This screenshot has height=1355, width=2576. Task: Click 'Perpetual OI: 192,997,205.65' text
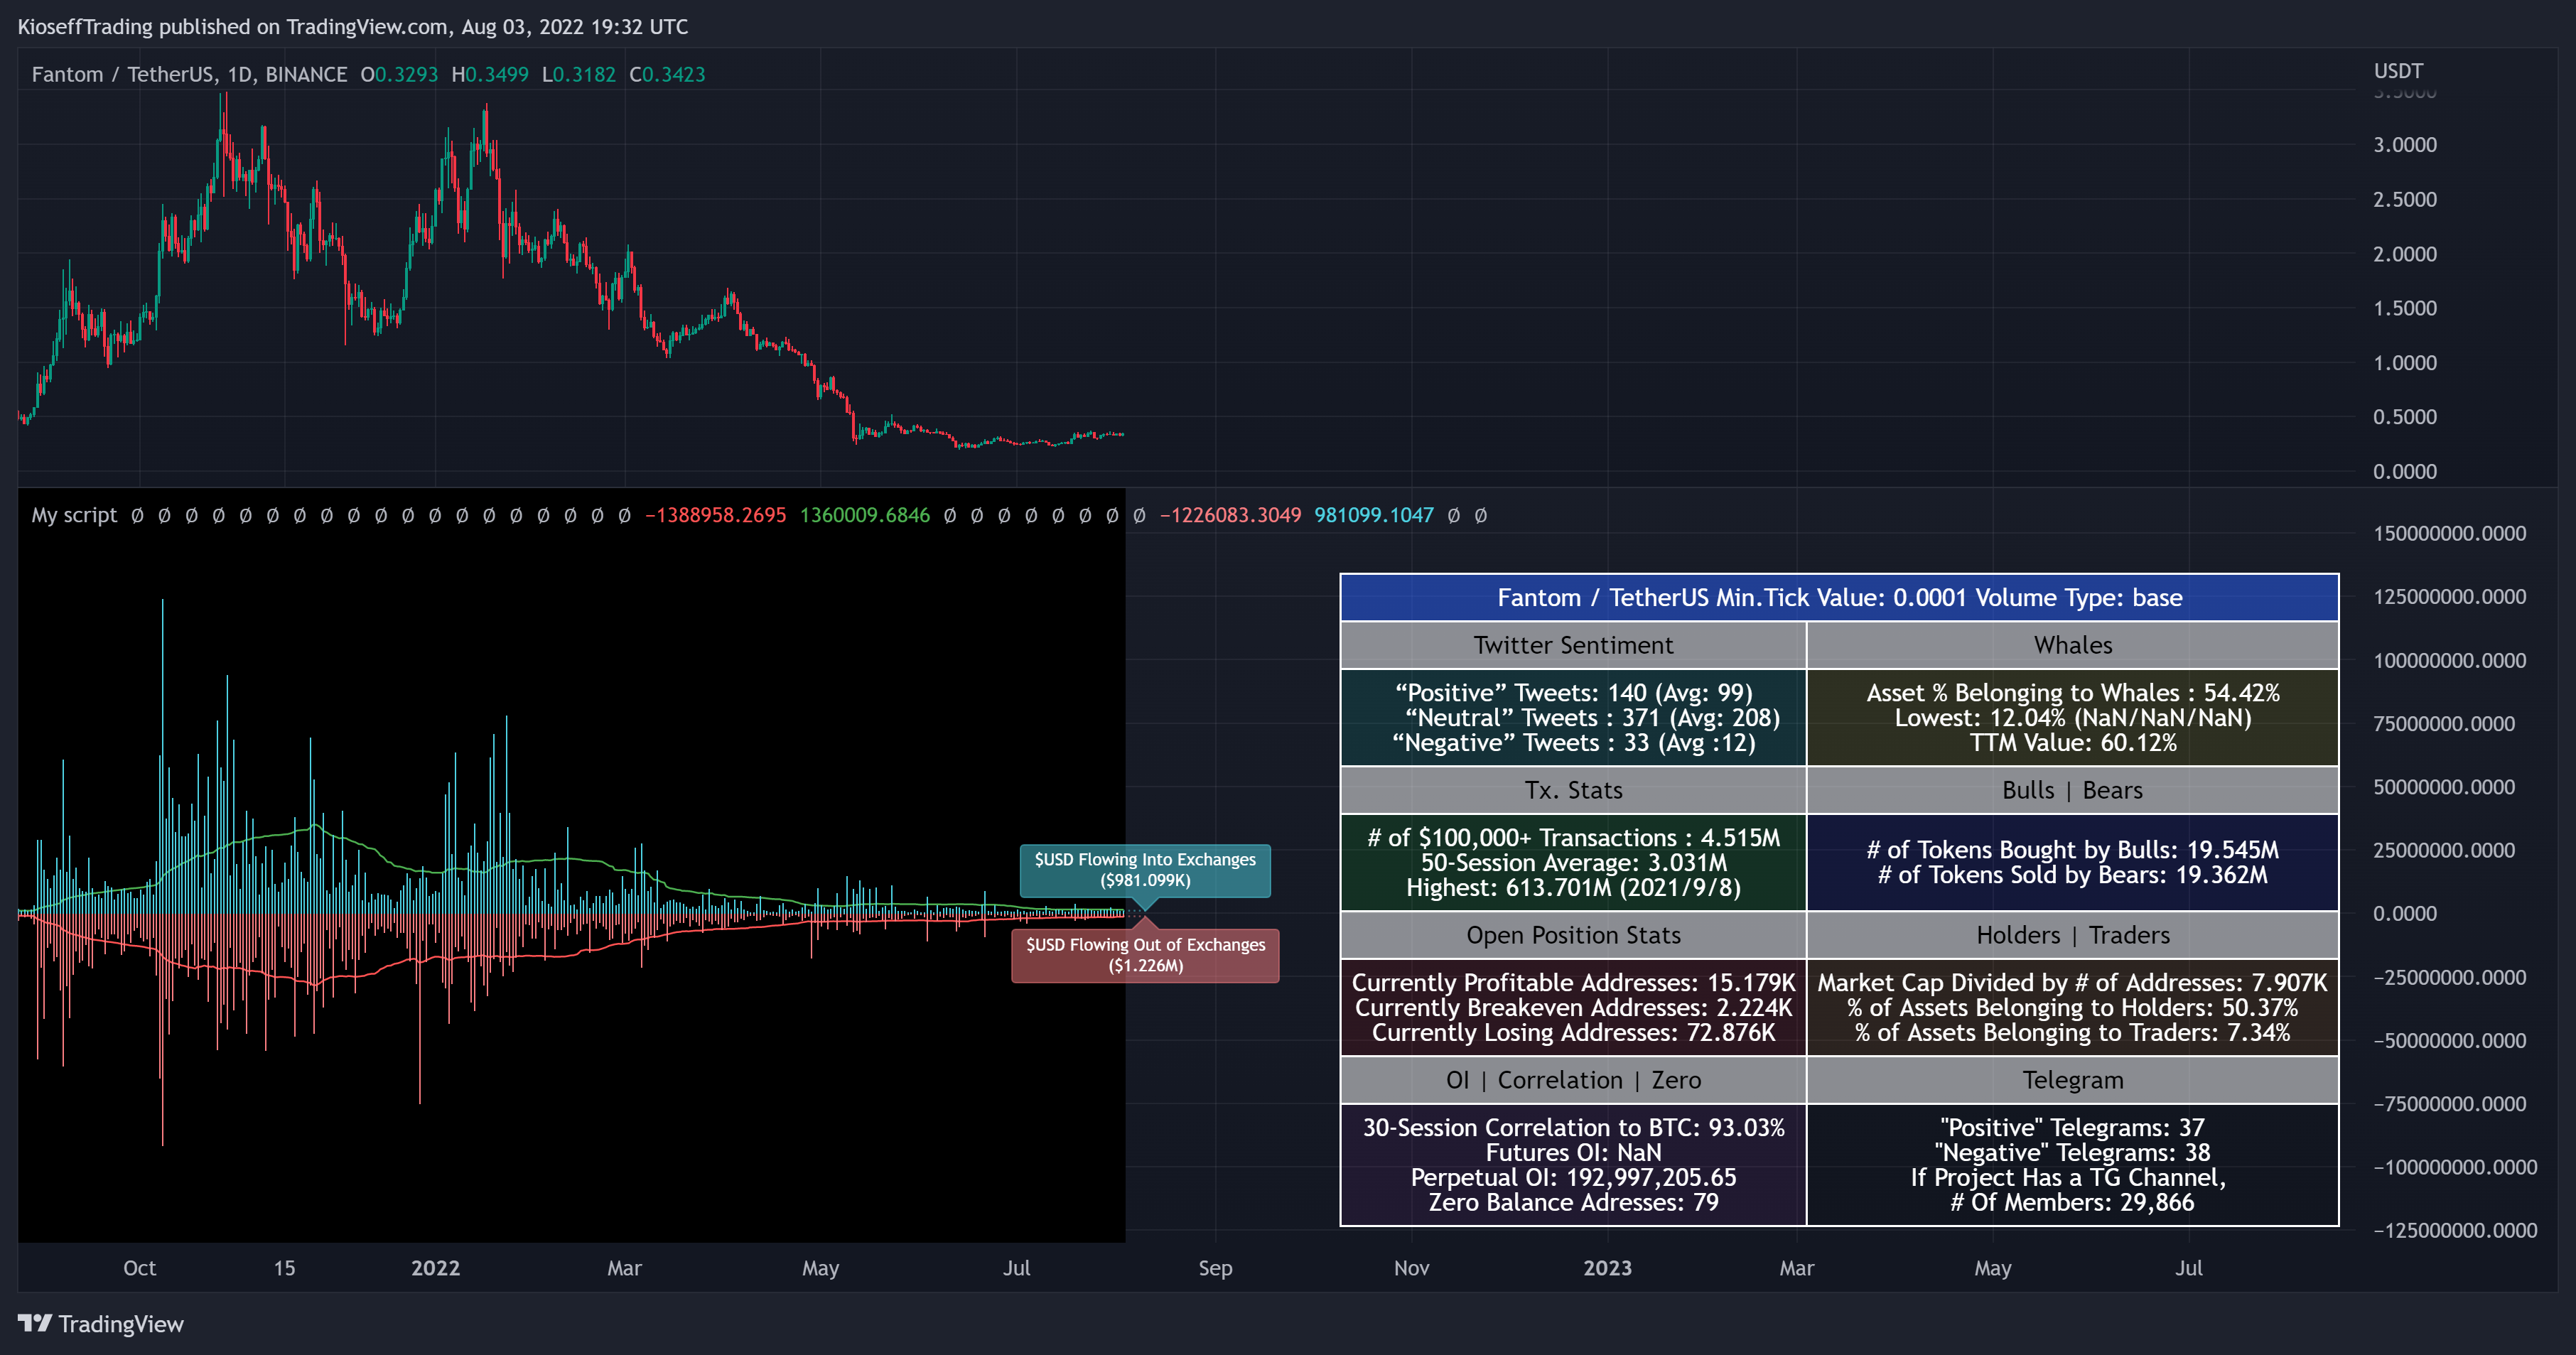tap(1573, 1178)
